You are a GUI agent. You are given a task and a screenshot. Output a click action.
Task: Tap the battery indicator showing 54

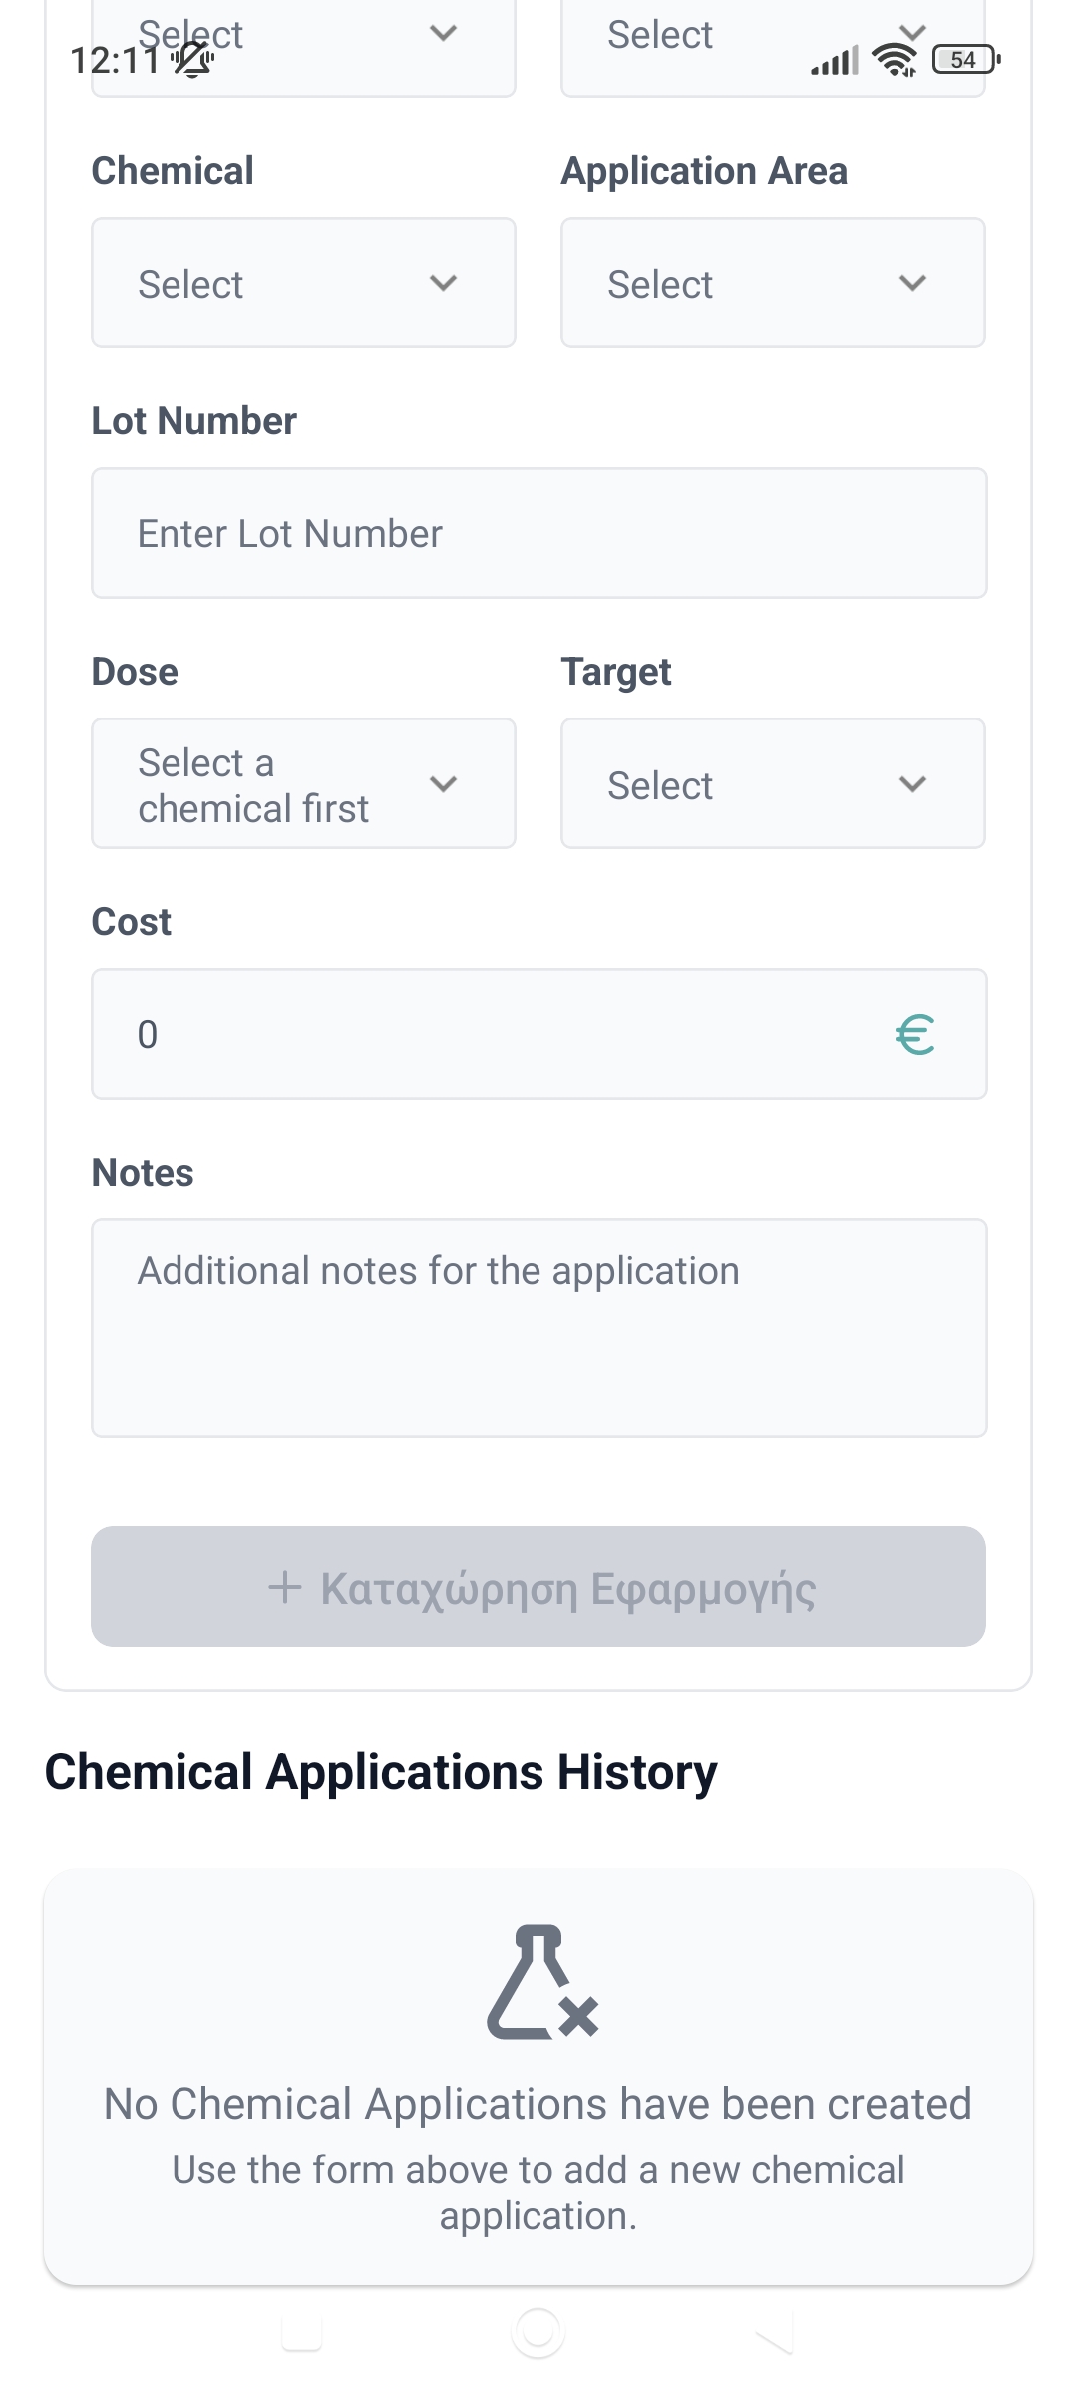(x=965, y=60)
